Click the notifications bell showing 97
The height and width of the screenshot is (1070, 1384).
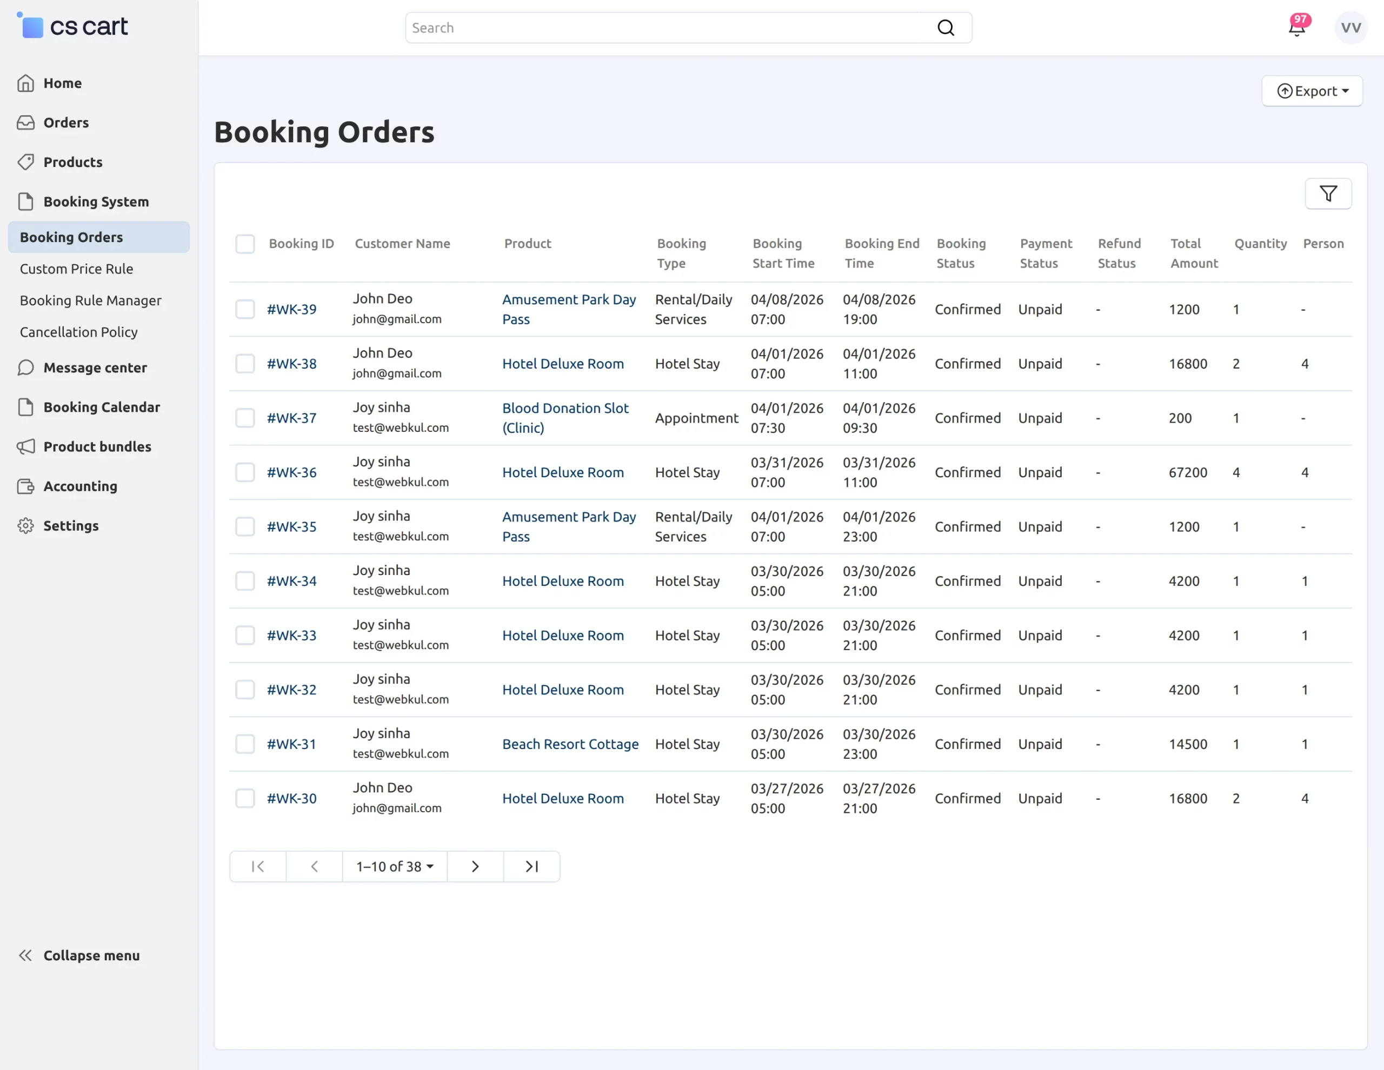(x=1296, y=28)
